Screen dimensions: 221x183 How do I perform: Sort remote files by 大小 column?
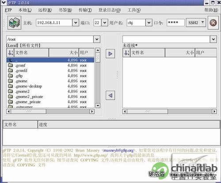click(x=180, y=53)
